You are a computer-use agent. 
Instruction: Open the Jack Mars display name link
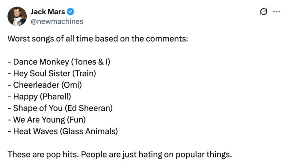47,11
